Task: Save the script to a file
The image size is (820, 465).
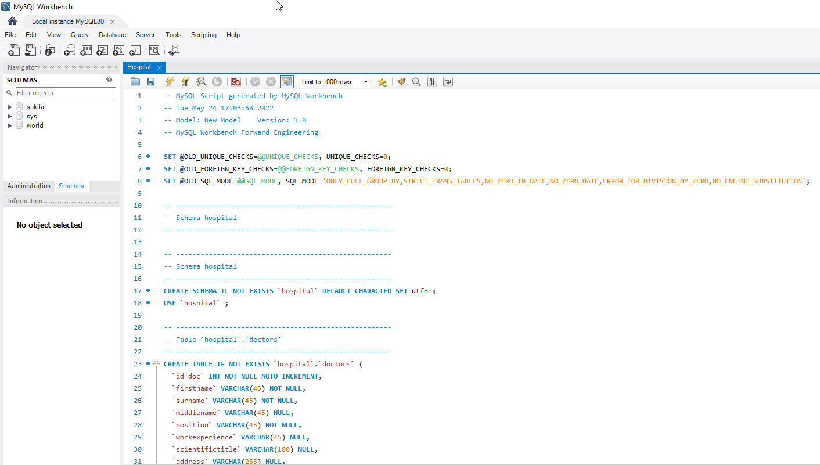Action: (150, 82)
